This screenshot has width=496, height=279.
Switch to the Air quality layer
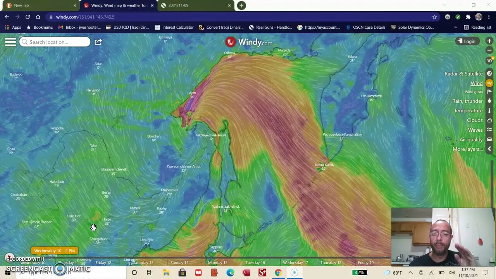(x=471, y=140)
